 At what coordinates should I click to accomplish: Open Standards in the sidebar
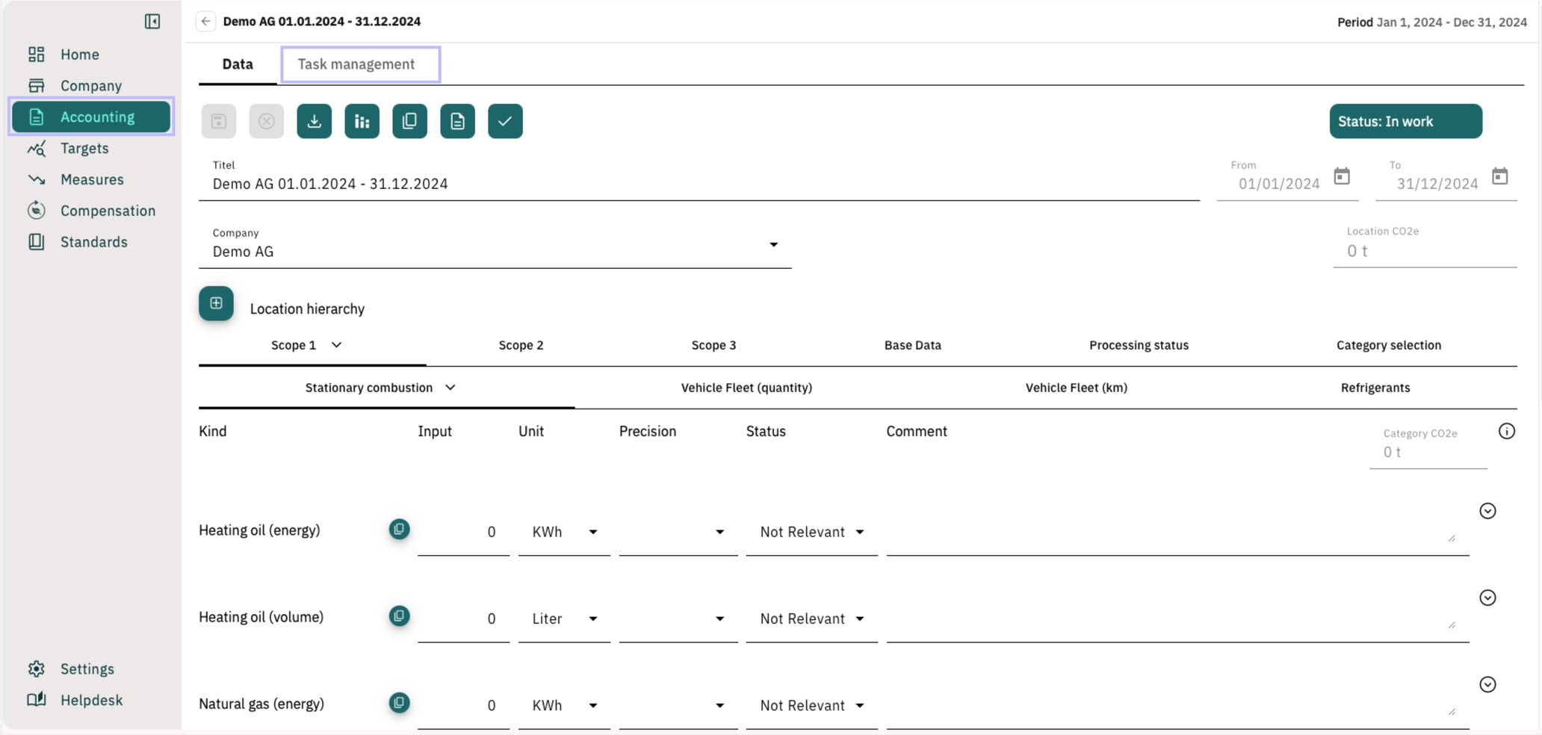pyautogui.click(x=91, y=243)
